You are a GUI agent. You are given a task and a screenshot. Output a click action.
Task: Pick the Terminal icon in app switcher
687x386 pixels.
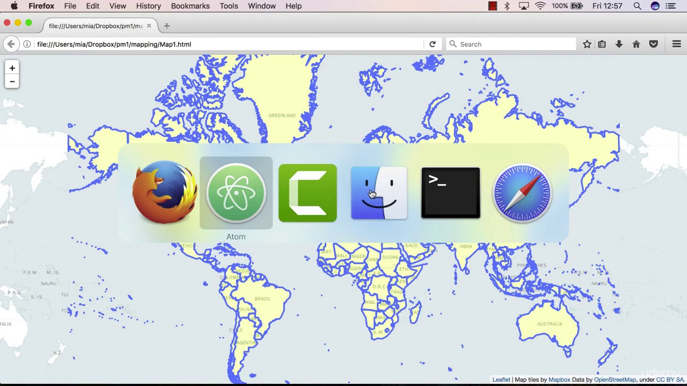pyautogui.click(x=451, y=193)
